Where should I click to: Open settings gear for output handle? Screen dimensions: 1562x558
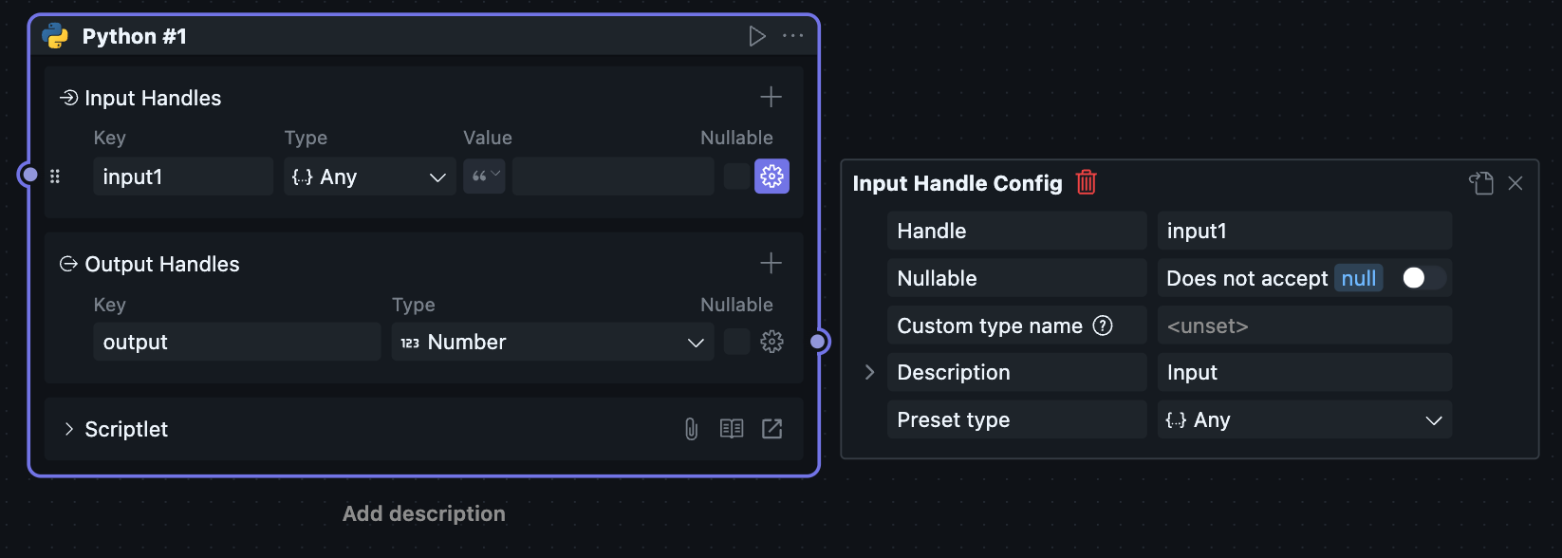tap(772, 342)
